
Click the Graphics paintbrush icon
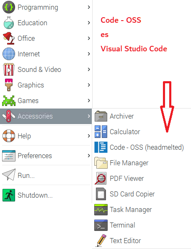(x=9, y=85)
